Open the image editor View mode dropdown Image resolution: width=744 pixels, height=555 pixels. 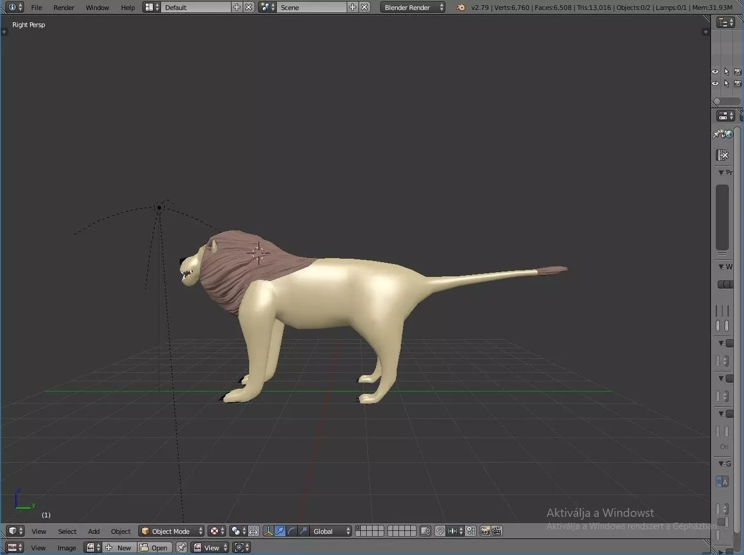[210, 547]
